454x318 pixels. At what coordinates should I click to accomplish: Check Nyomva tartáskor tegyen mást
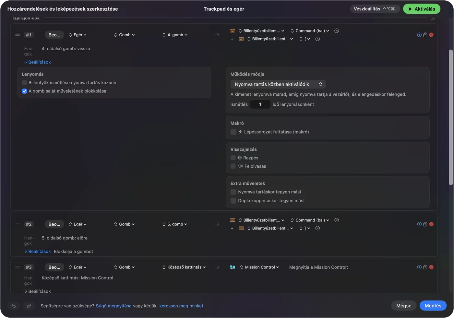pos(233,192)
